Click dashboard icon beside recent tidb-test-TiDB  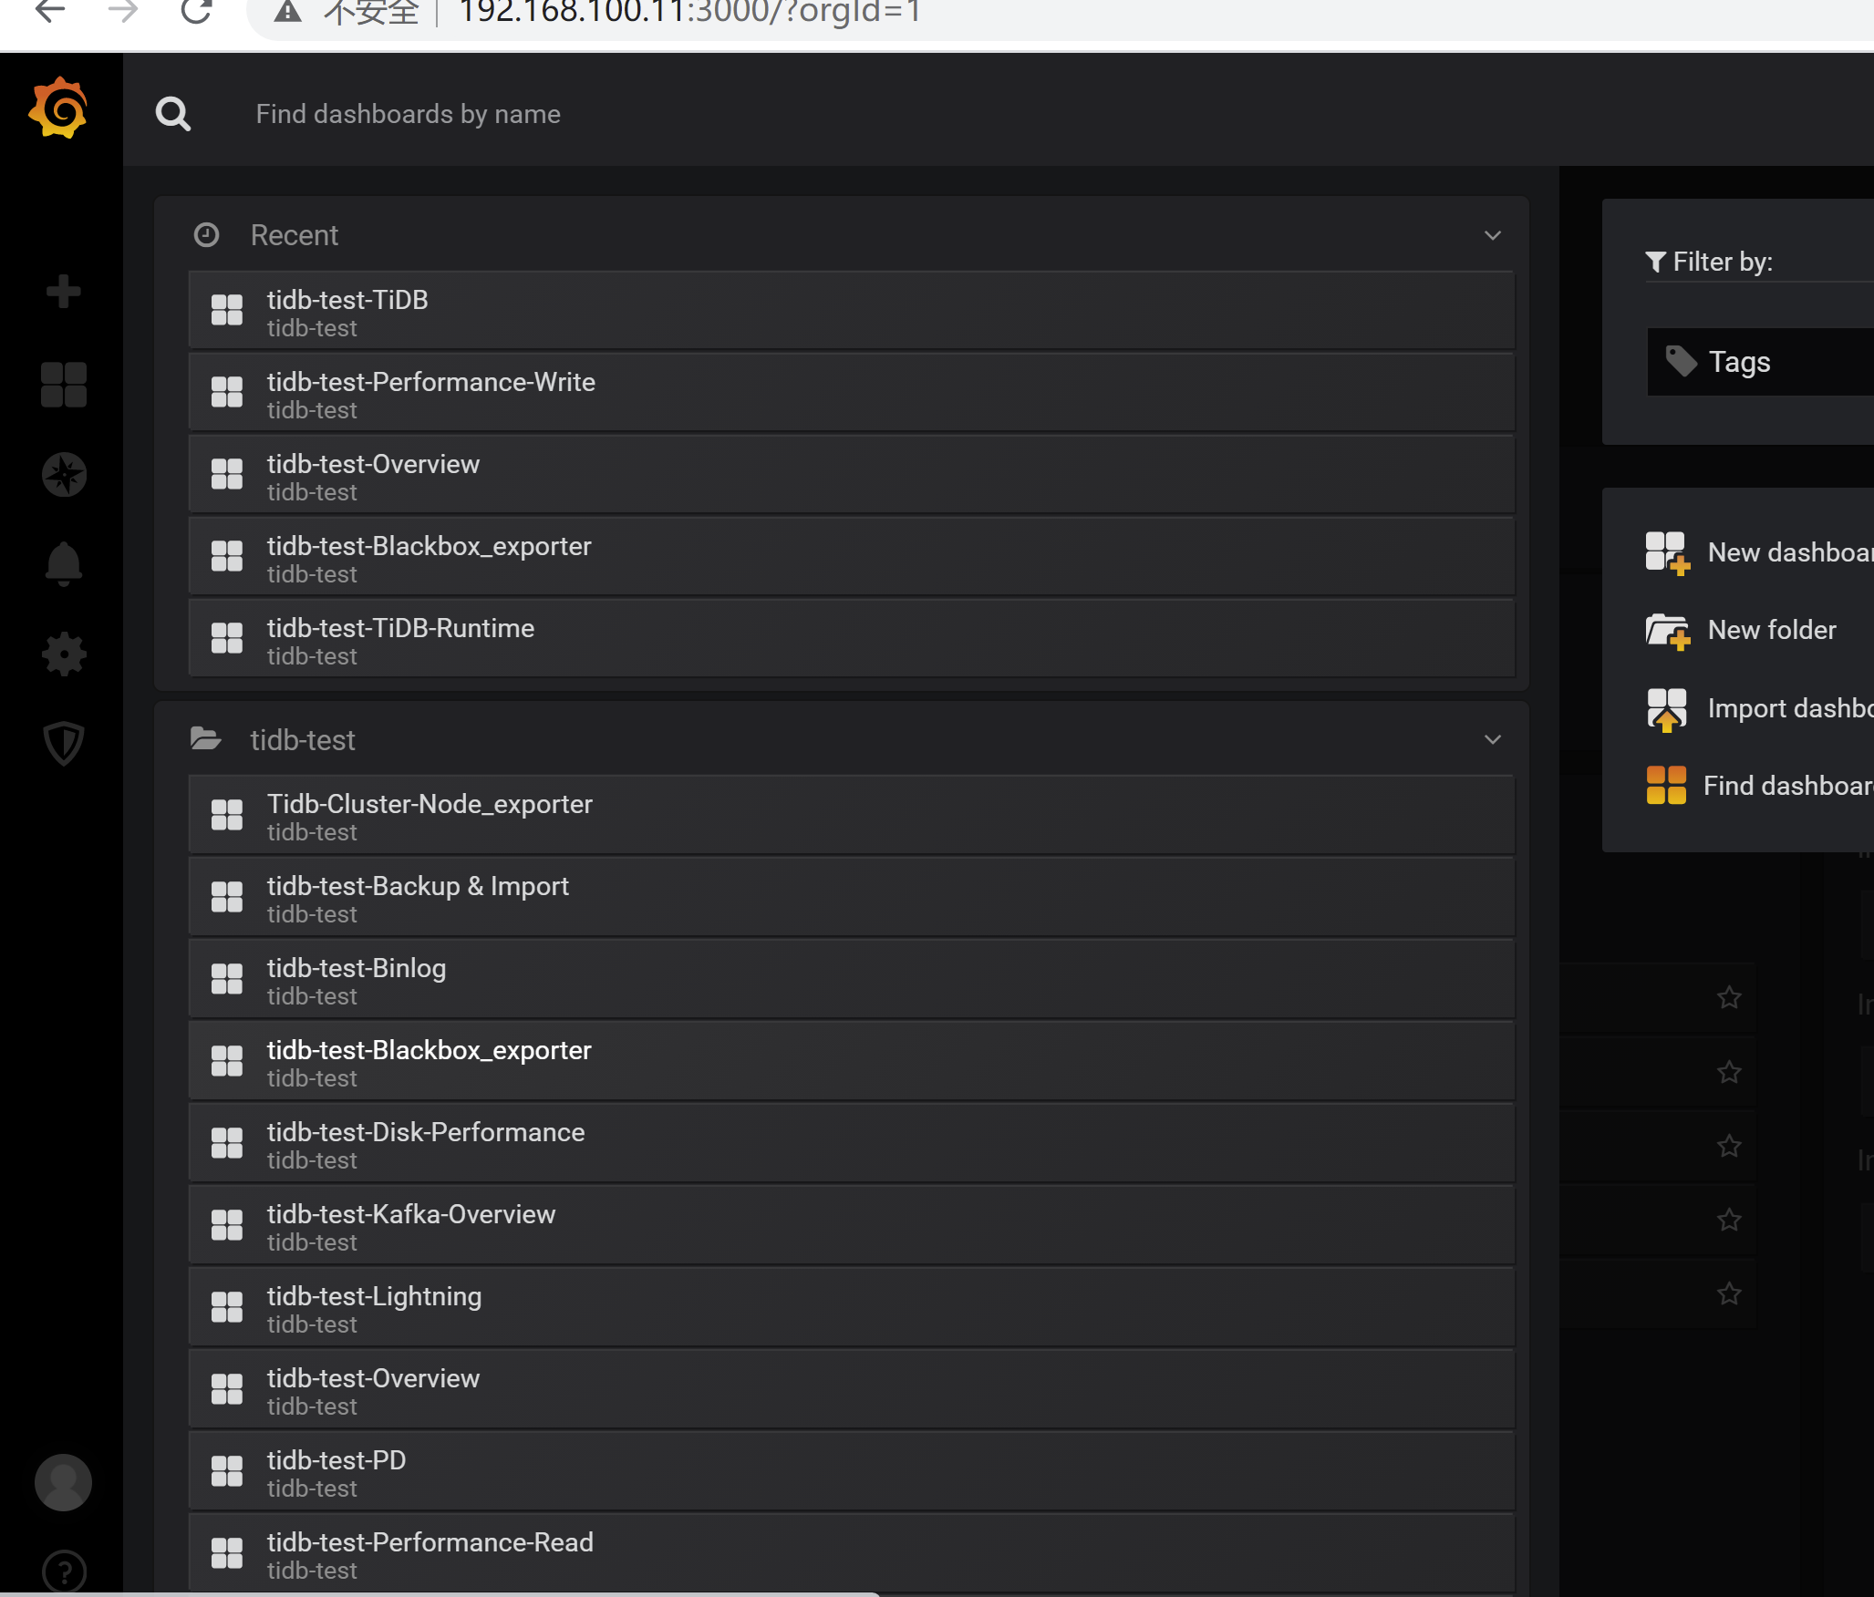tap(227, 310)
